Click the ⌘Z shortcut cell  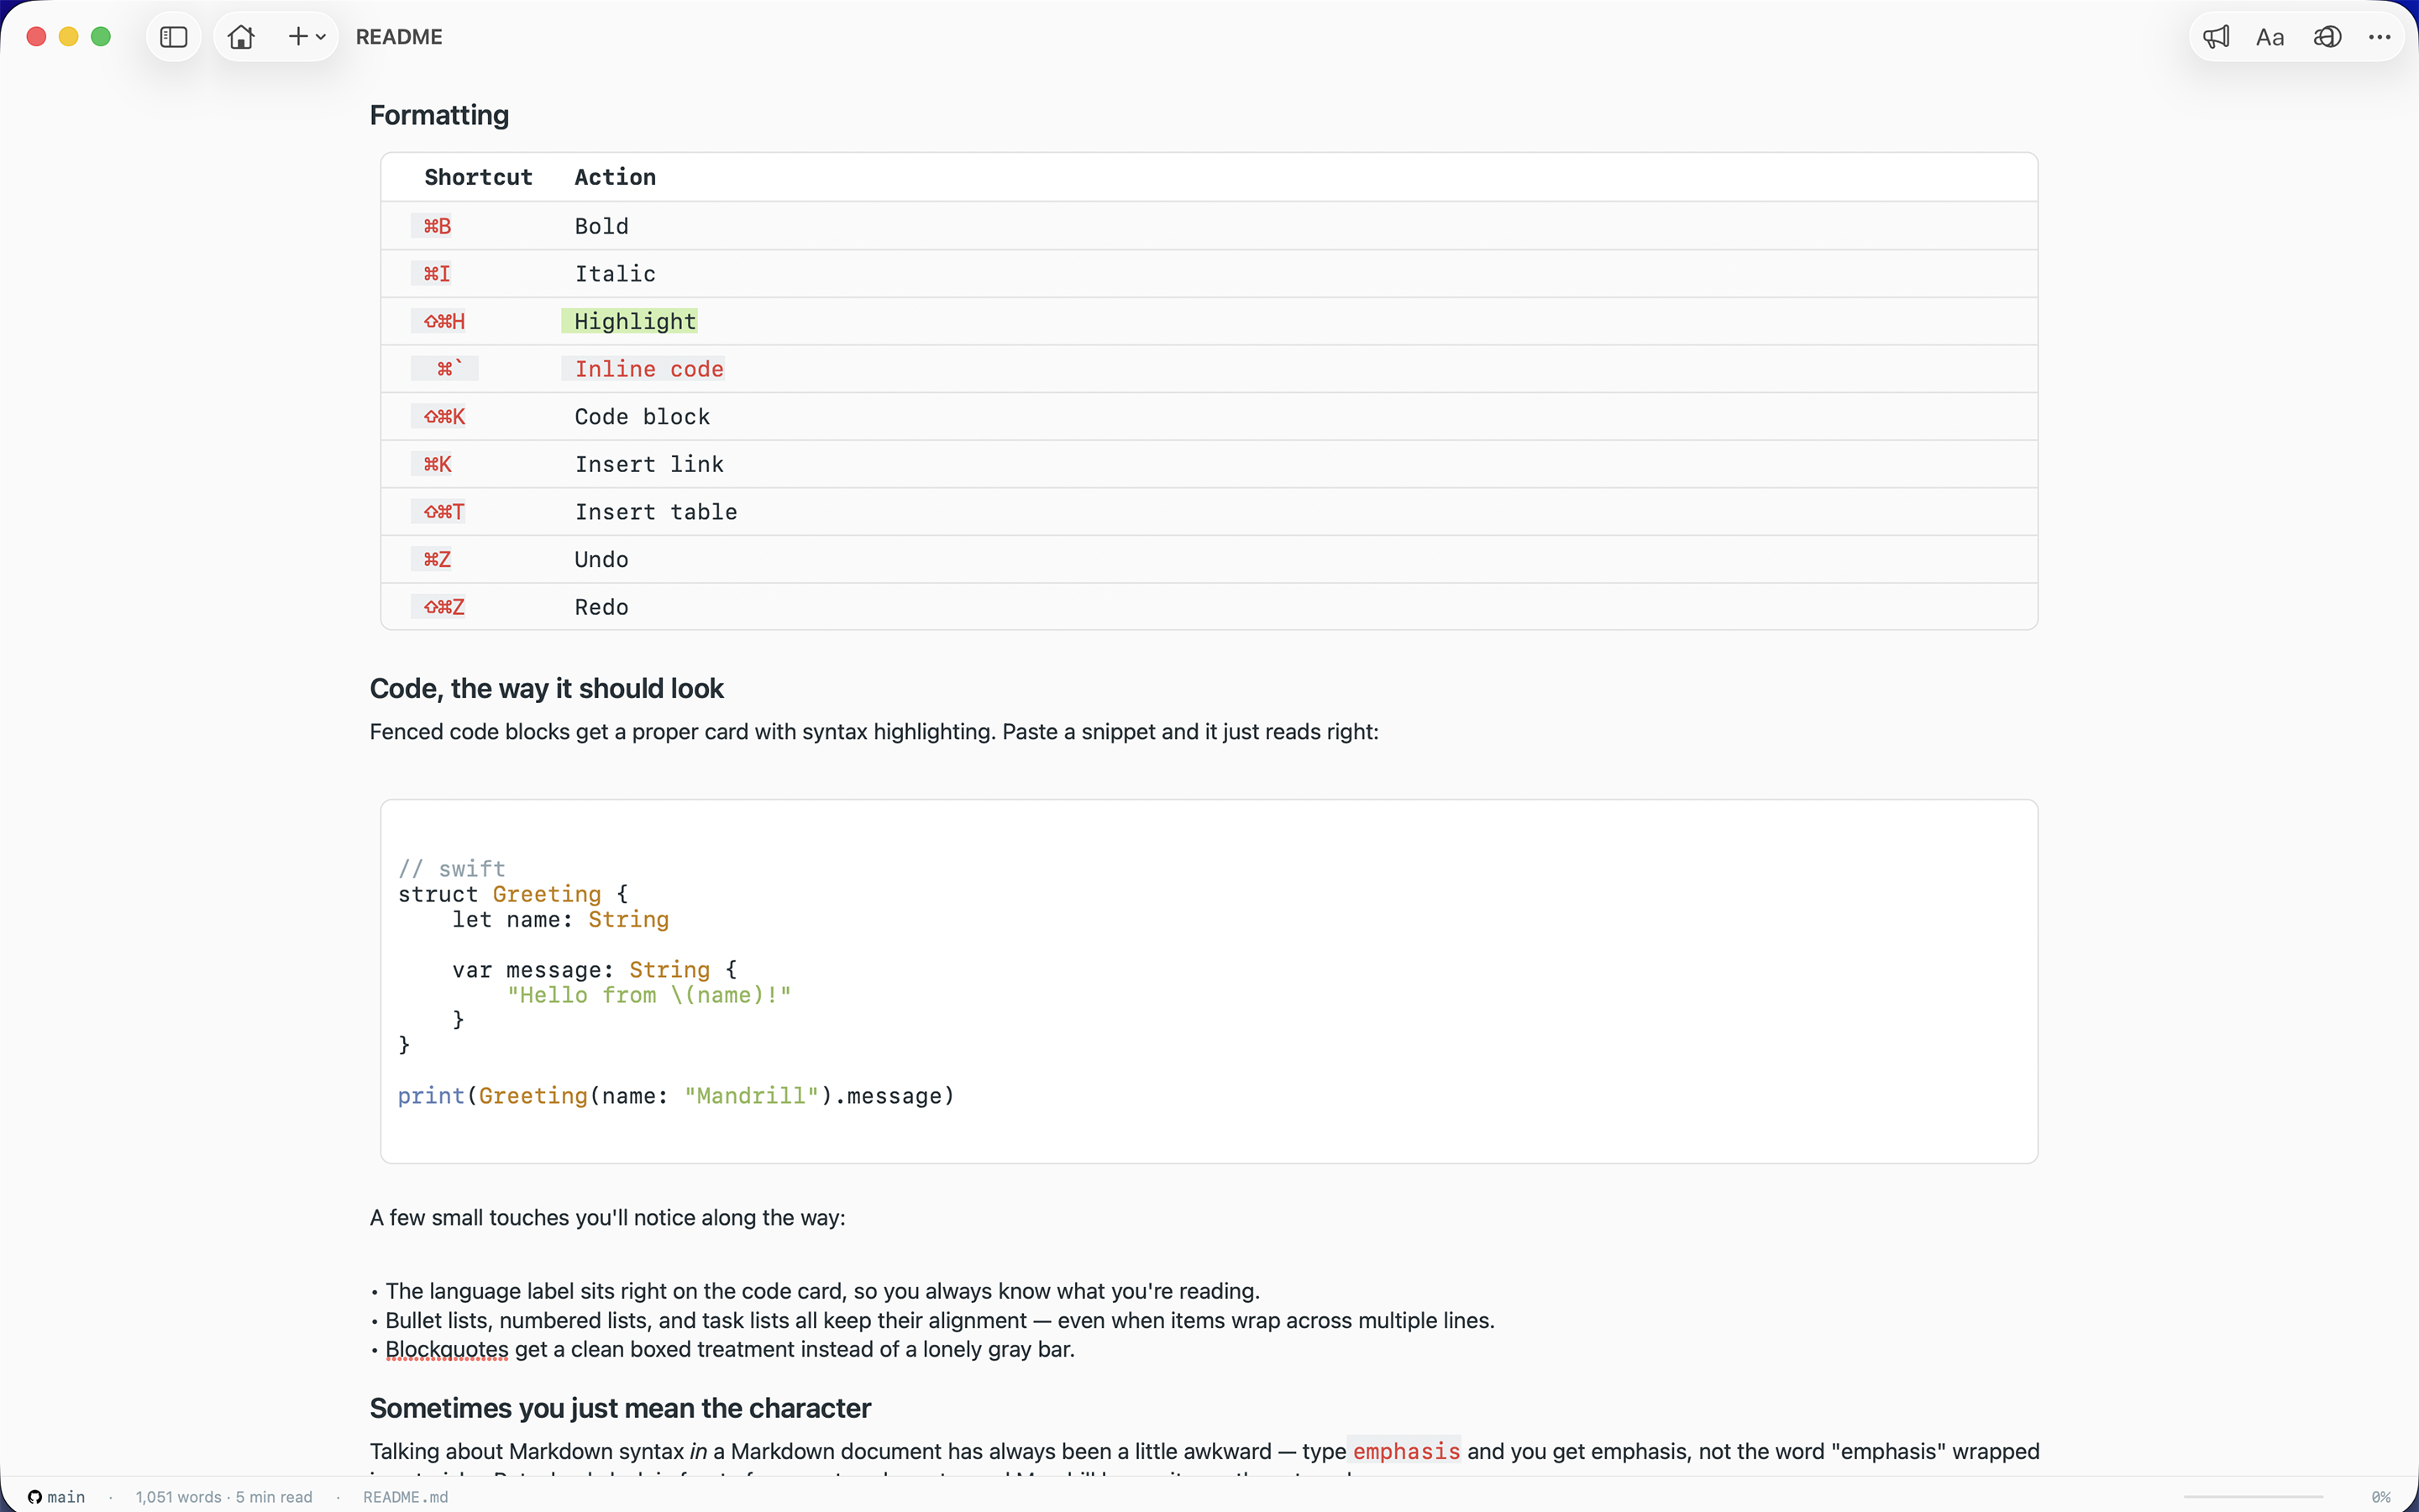click(x=438, y=559)
